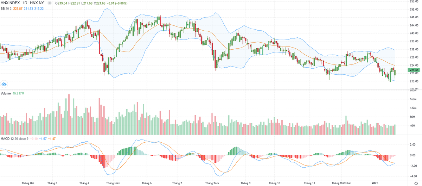Viewport: 422px width, 186px height.
Task: Click the Tháng 6 time axis label
Action: [x=146, y=183]
